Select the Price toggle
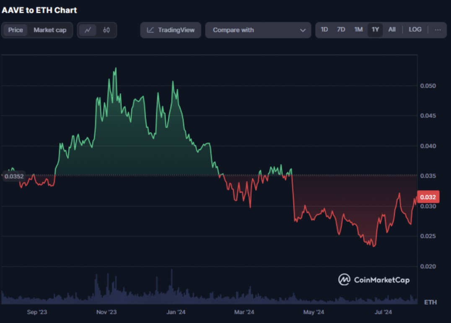Viewport: 451px width, 323px height. (x=16, y=30)
